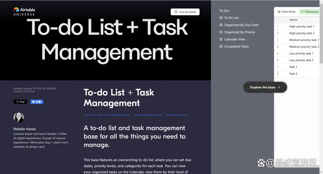Select row Low priority task 1
The height and width of the screenshot is (174, 323).
click(x=297, y=53)
